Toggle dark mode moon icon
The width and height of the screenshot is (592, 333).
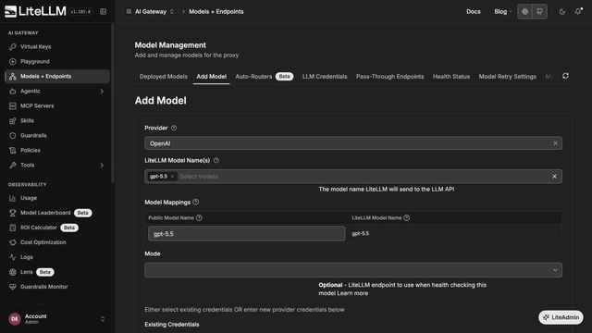click(562, 12)
